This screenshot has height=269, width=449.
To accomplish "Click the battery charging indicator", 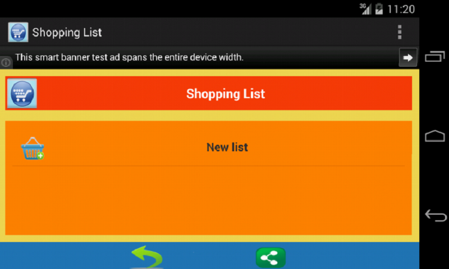I will pyautogui.click(x=379, y=9).
